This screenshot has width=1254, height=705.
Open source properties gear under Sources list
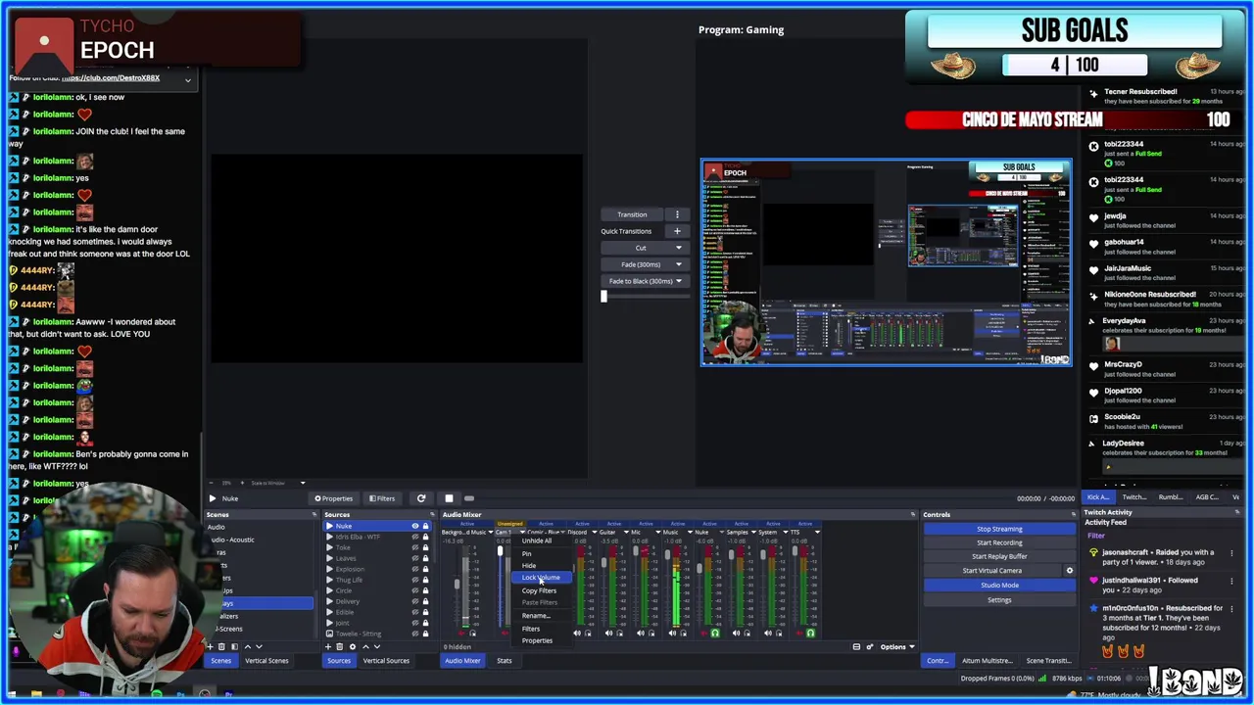pos(353,646)
